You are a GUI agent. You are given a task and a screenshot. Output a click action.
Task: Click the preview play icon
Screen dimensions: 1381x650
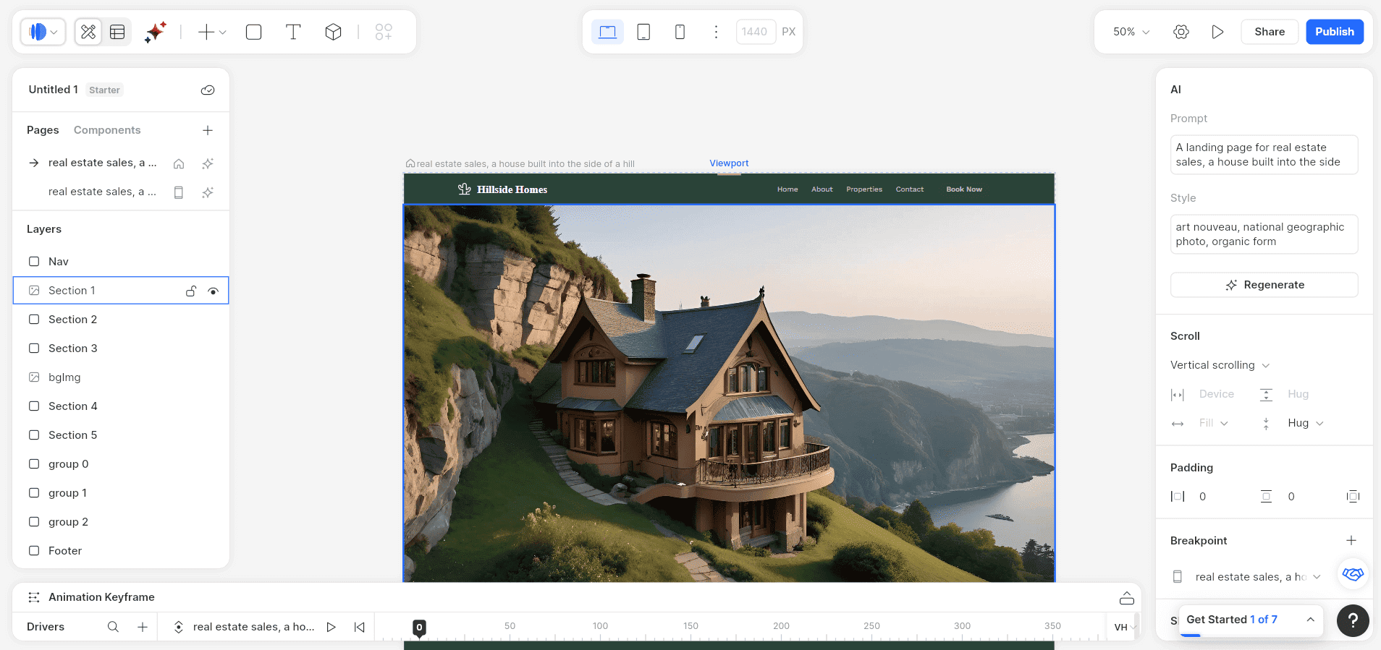(x=1217, y=32)
